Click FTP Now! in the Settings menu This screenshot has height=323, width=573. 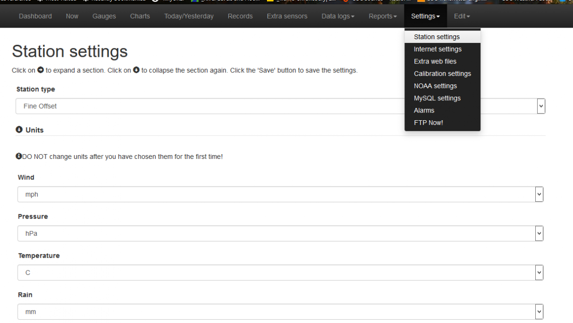point(428,123)
